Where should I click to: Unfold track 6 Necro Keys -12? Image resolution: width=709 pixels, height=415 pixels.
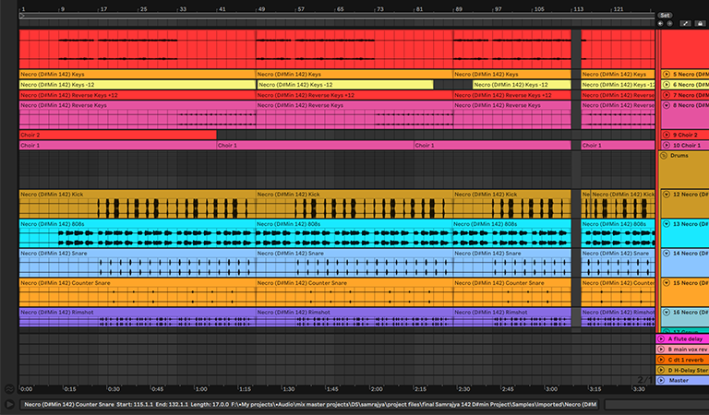666,84
